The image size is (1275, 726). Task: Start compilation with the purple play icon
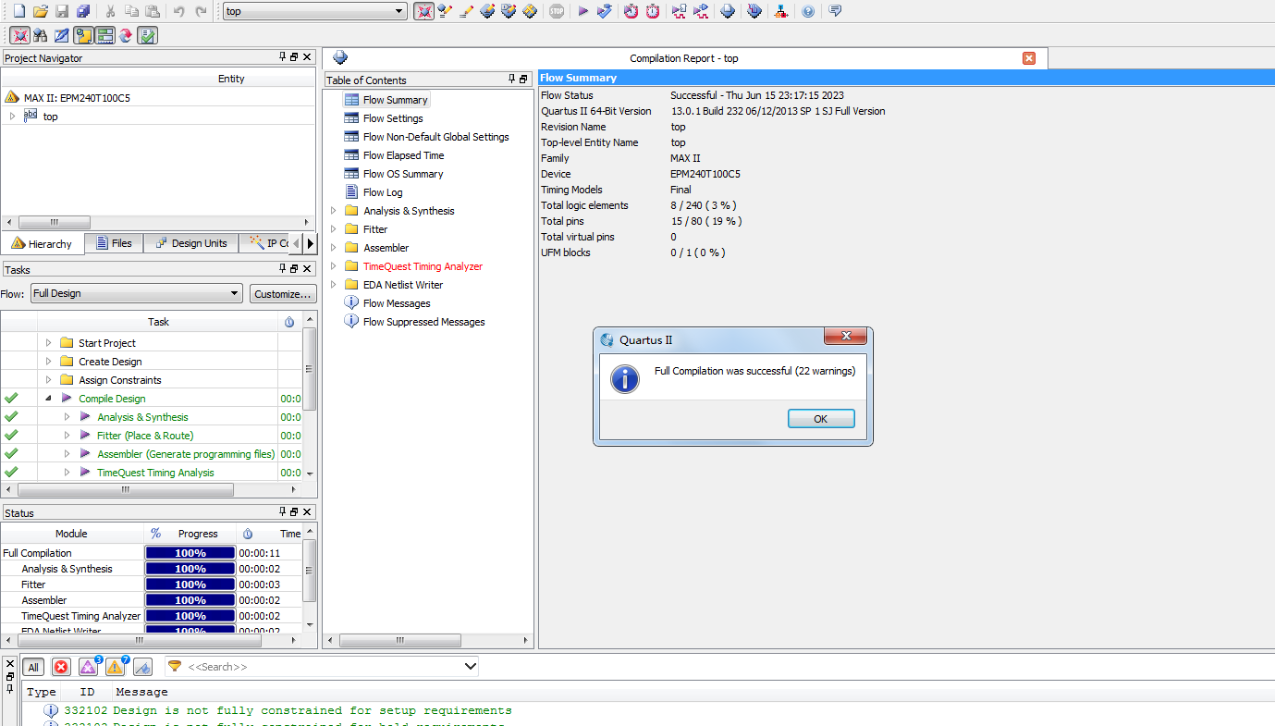(582, 11)
